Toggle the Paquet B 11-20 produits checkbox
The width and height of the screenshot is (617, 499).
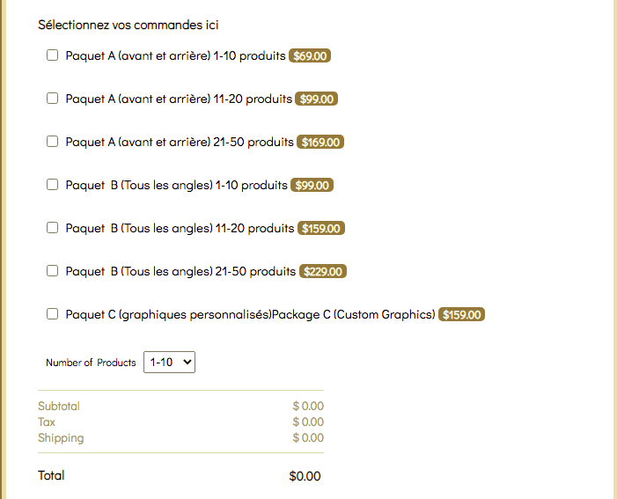pos(52,228)
